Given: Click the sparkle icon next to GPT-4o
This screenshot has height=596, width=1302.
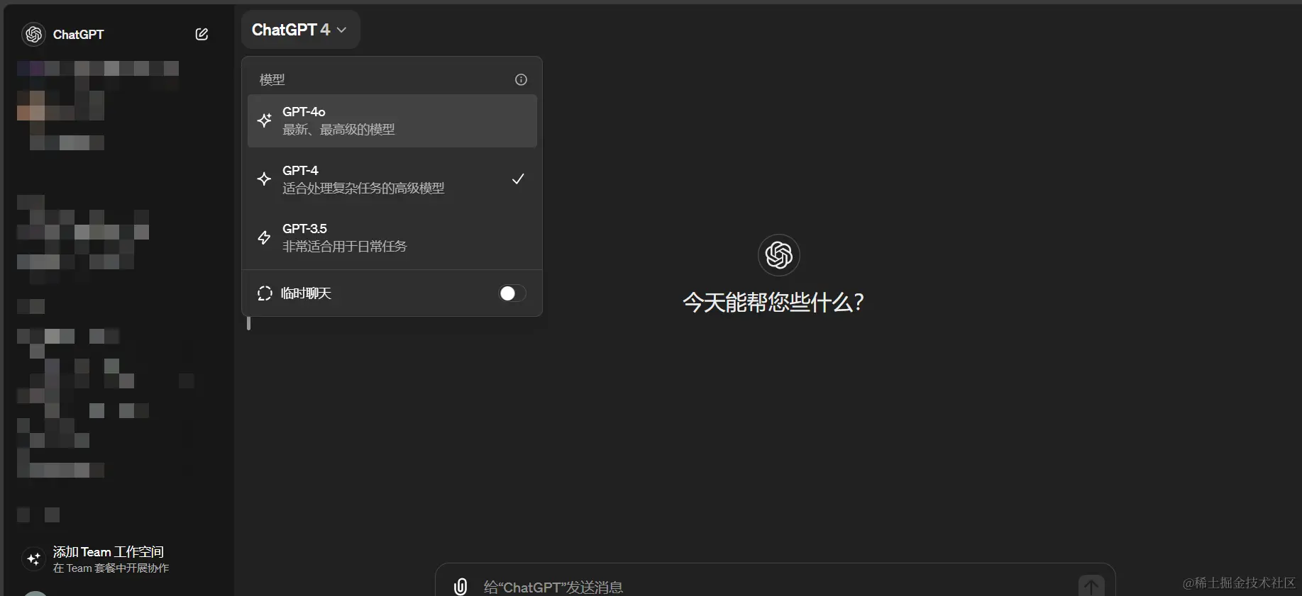Looking at the screenshot, I should (264, 120).
